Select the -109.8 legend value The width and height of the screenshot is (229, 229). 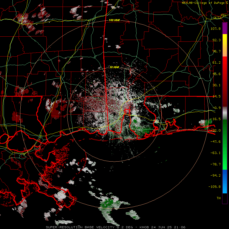tap(214, 187)
